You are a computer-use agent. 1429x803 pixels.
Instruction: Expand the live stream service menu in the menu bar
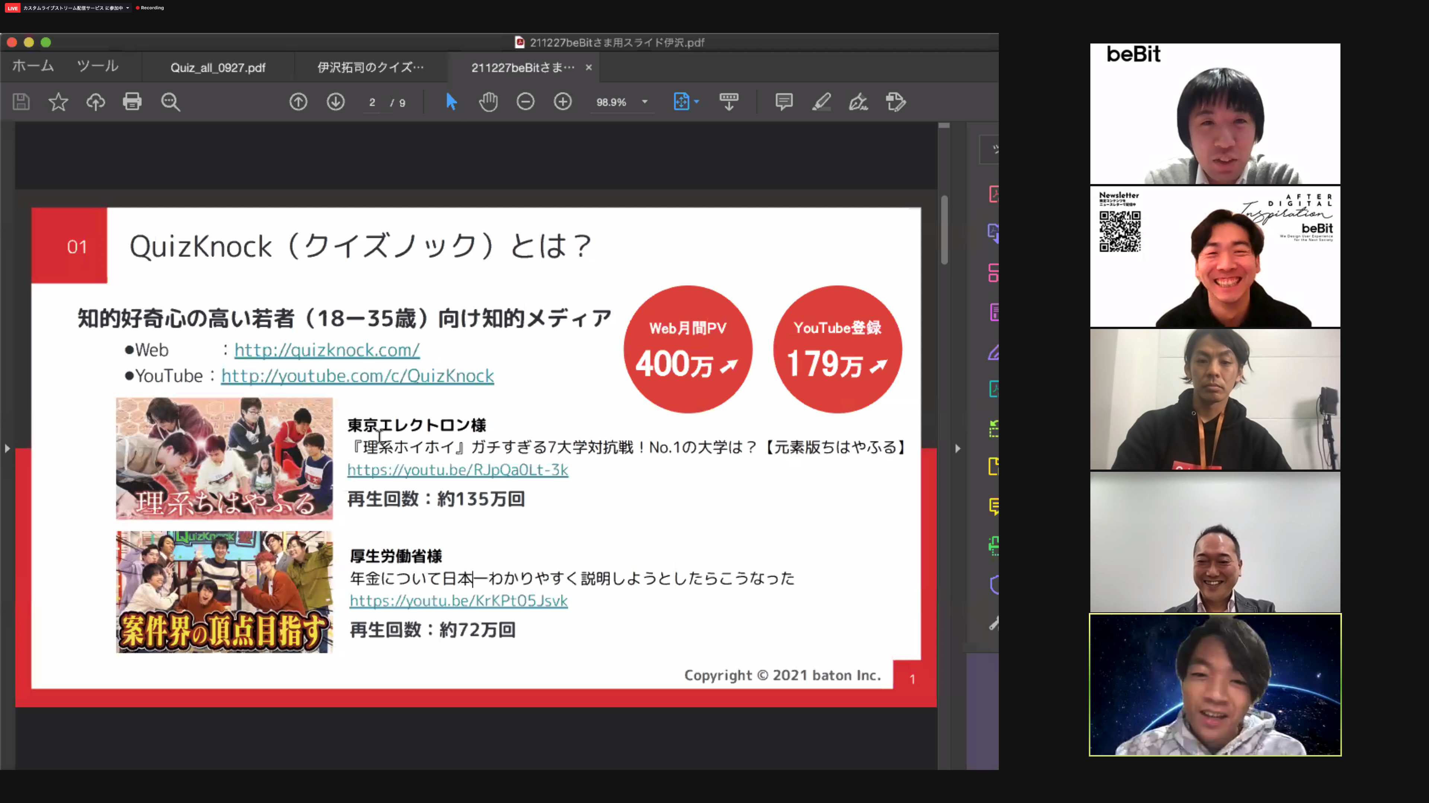point(128,8)
